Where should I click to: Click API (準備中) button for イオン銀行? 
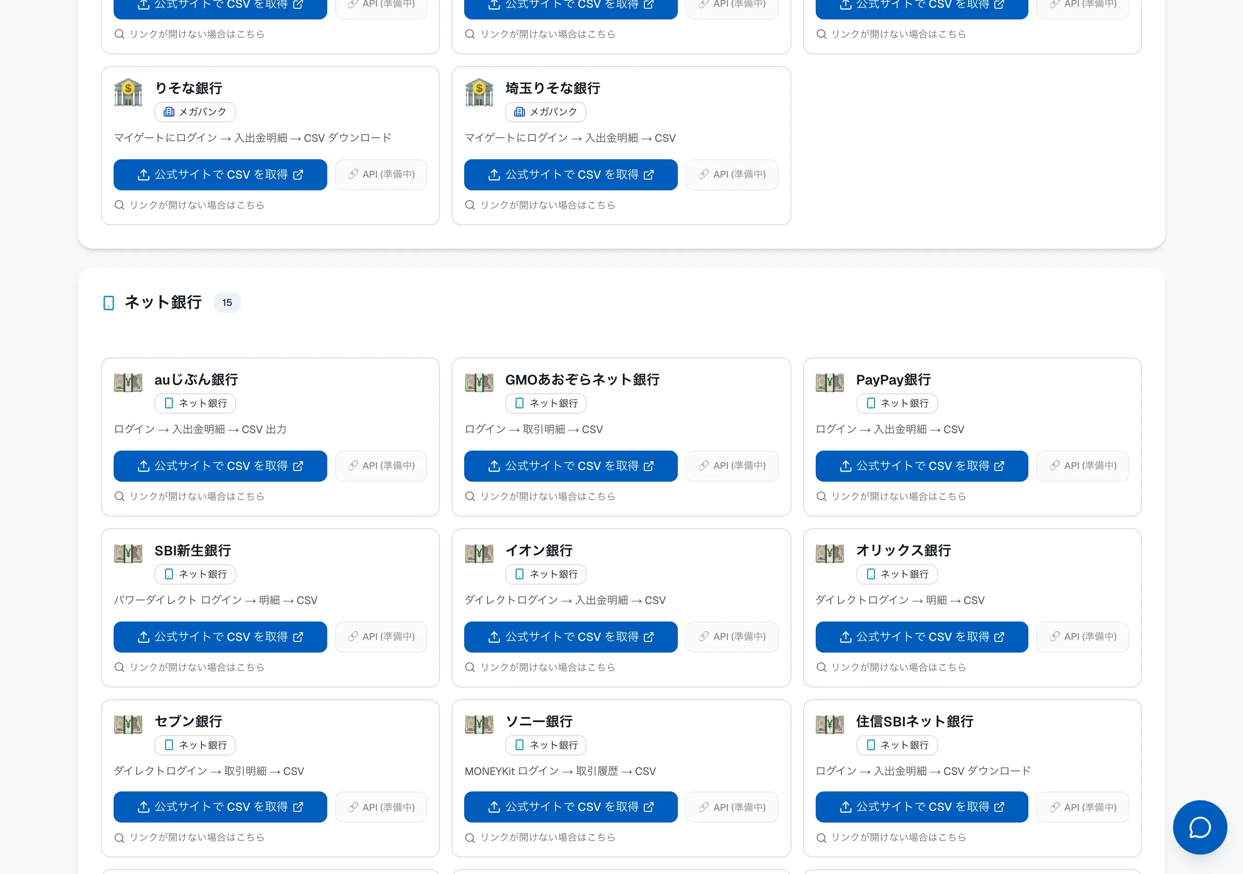point(732,637)
